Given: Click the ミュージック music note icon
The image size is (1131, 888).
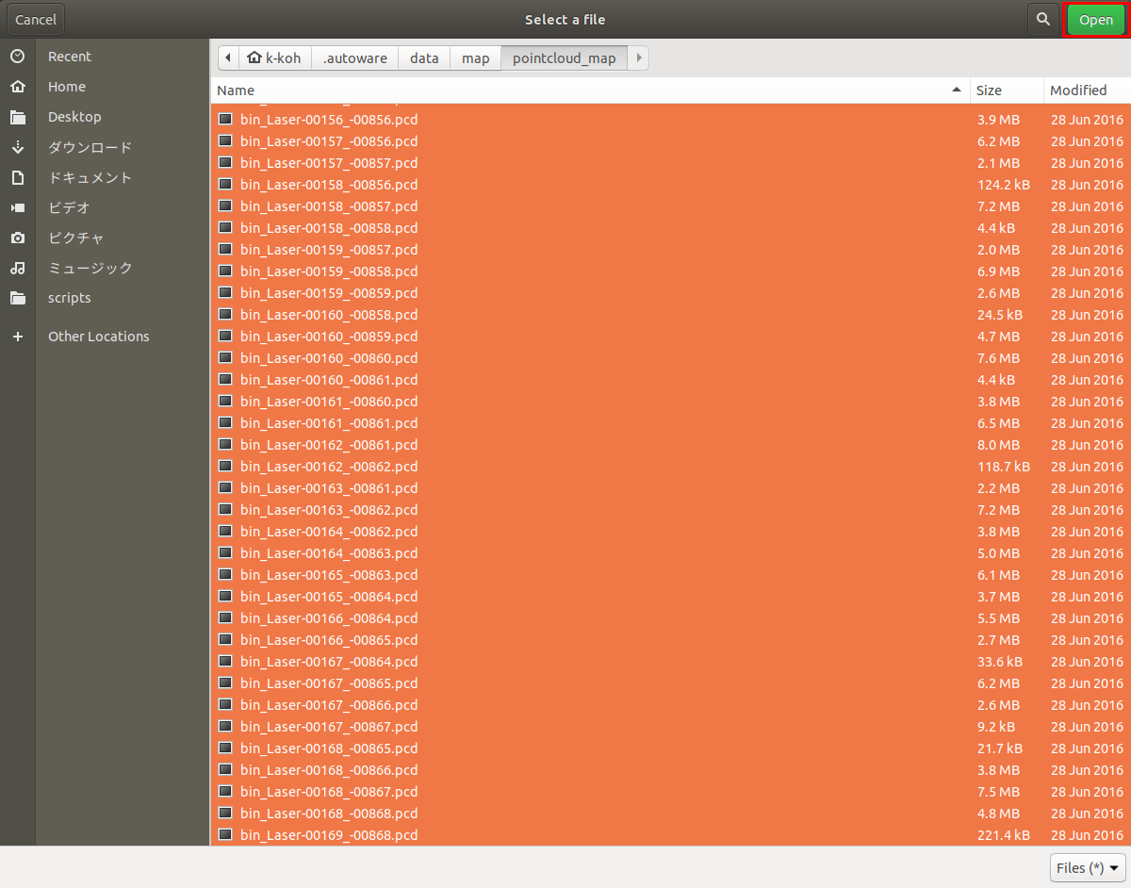Looking at the screenshot, I should 17,268.
